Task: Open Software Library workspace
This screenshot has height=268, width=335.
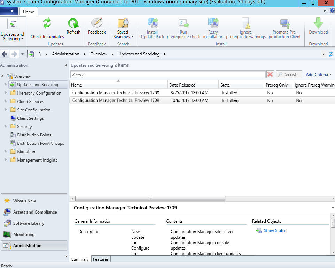Action: pos(29,223)
